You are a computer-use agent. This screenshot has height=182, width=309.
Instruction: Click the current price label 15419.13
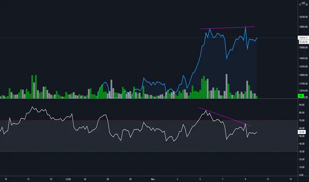(303, 38)
